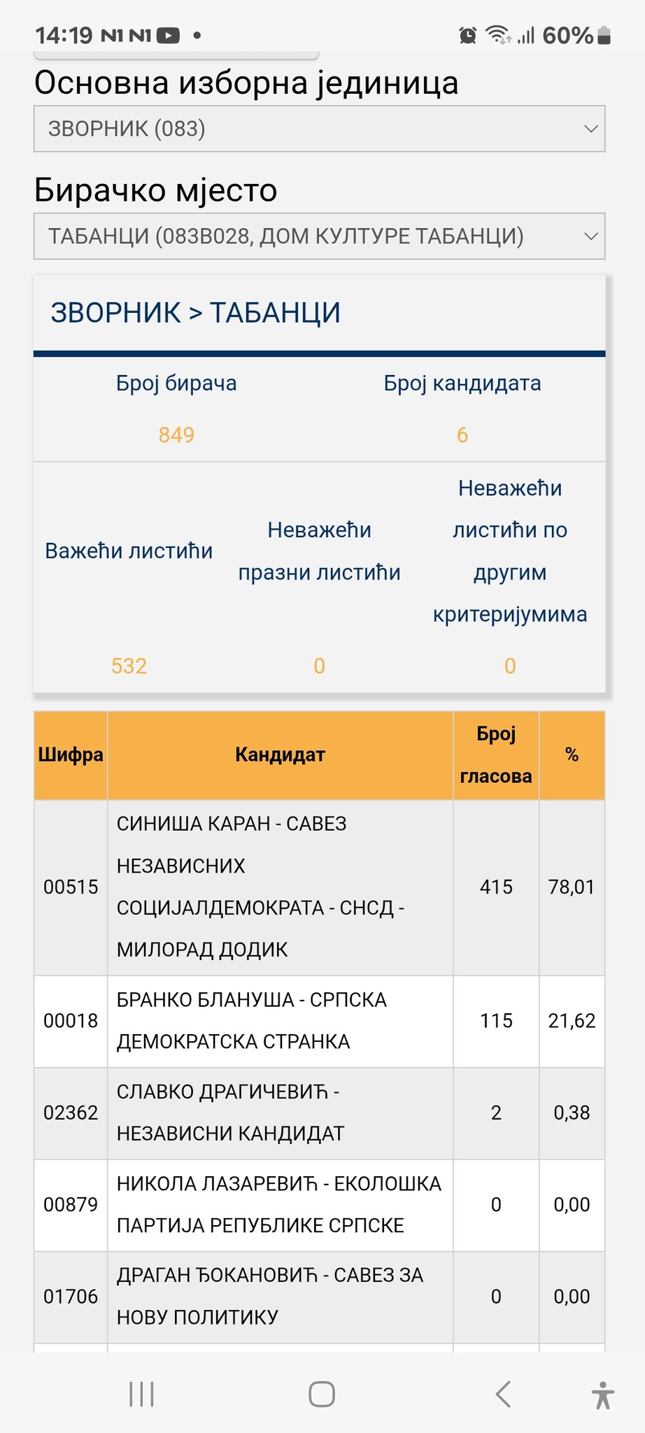
Task: Tap the Wi-Fi status icon
Action: point(498,35)
